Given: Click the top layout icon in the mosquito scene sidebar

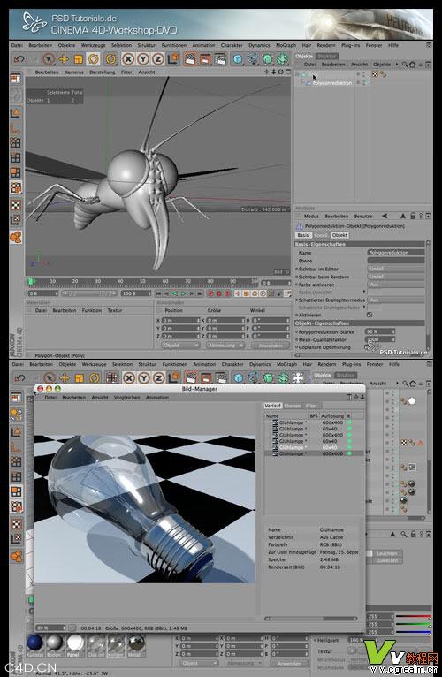Looking at the screenshot, I should [16, 79].
